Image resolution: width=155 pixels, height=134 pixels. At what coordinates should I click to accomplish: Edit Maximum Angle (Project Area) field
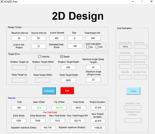point(94,80)
